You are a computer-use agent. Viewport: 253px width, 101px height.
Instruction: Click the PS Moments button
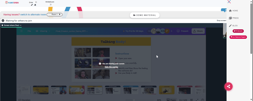point(238,31)
